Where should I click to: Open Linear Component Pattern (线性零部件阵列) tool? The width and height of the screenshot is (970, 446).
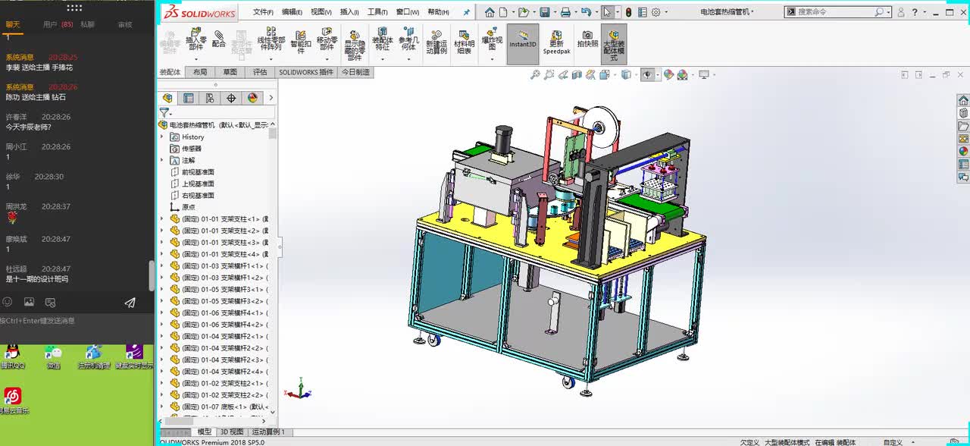[271, 39]
